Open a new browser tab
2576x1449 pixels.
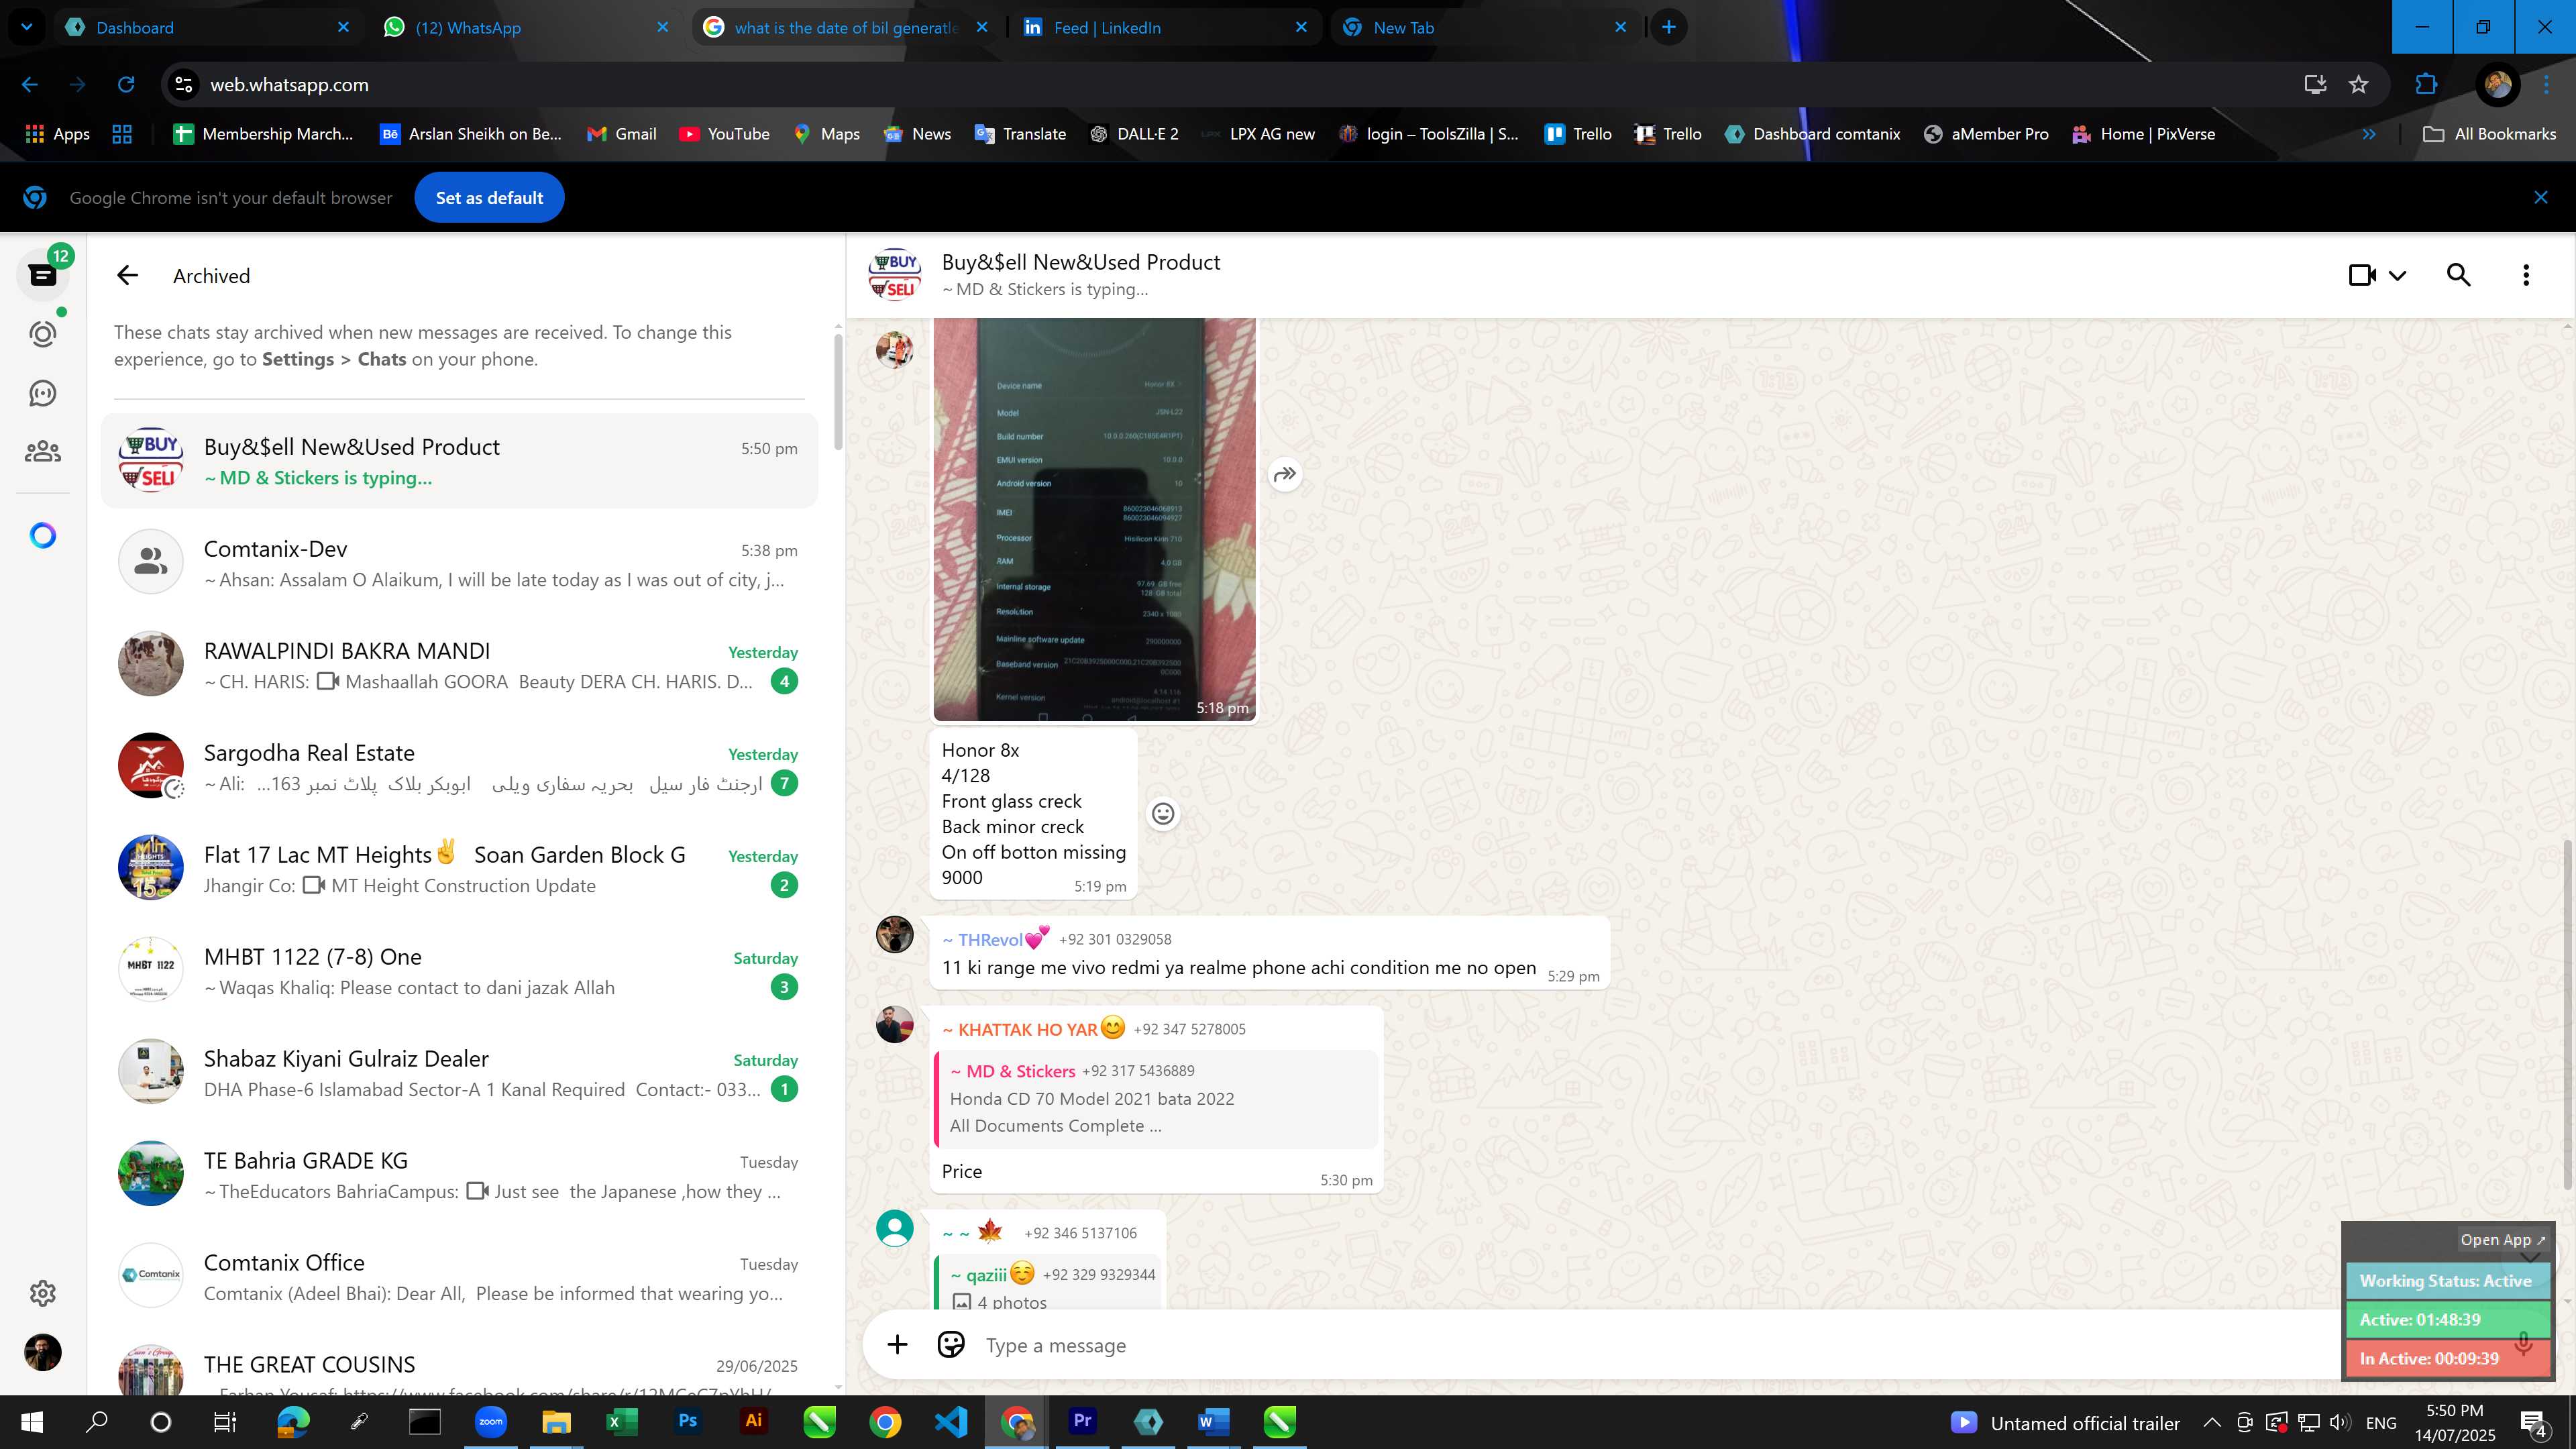click(x=1668, y=27)
